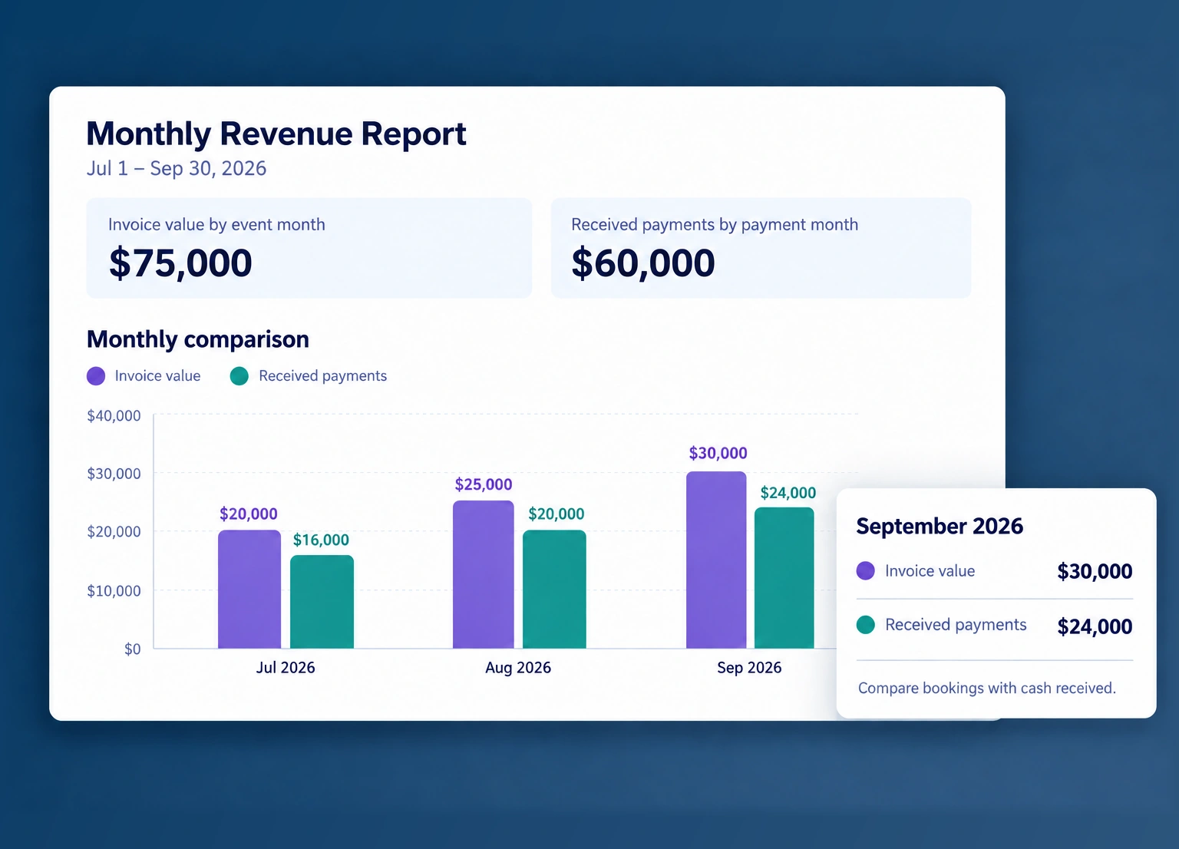Screen dimensions: 1179x849
Task: Click the tooltip's Invoice value label
Action: tap(930, 571)
